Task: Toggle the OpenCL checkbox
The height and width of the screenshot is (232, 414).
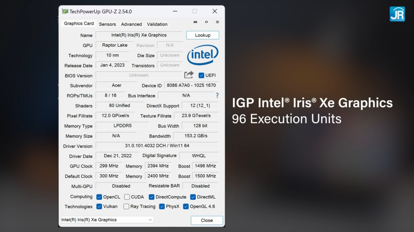Action: click(x=99, y=197)
